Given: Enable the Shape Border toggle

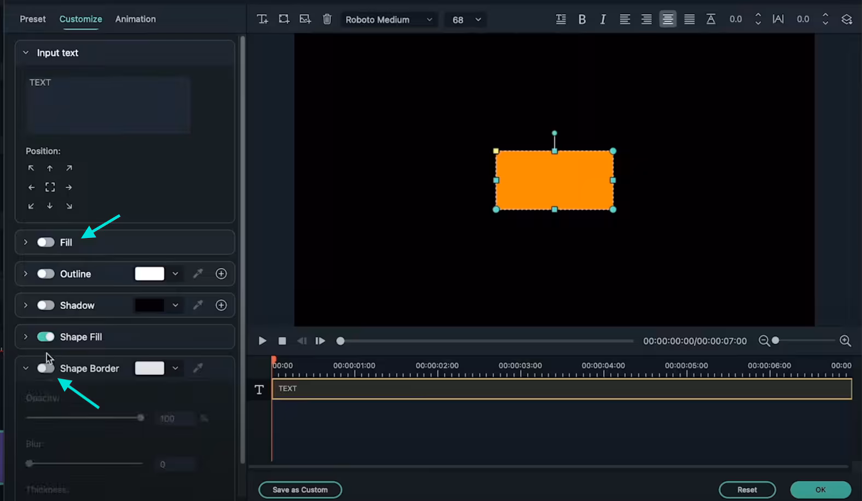Looking at the screenshot, I should (x=45, y=368).
